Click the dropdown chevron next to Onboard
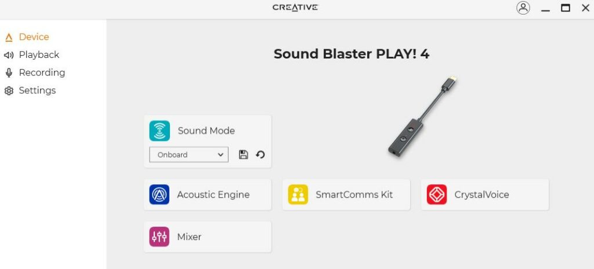Screen dimensions: 594x269 pyautogui.click(x=220, y=155)
